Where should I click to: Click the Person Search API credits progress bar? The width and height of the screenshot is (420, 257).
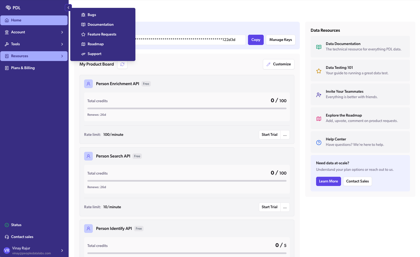pos(187,181)
